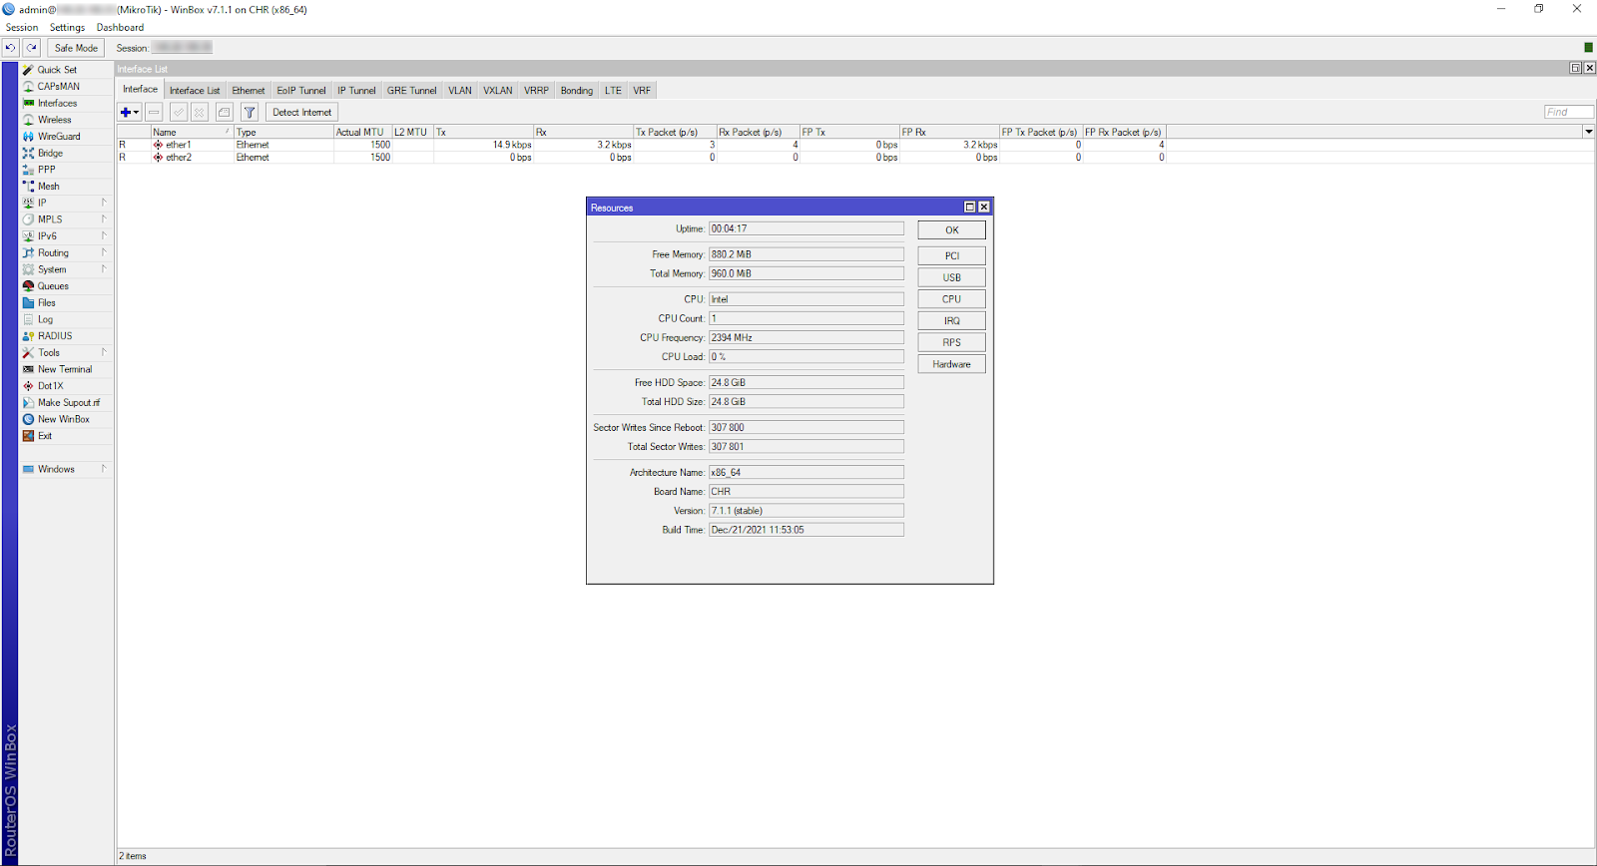Switch to the EoIP Tunnel tab
The width and height of the screenshot is (1597, 866).
pos(300,91)
